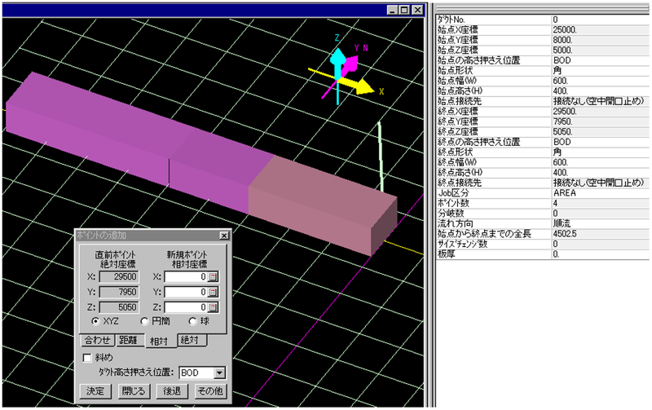Switch to the 距離 tab
This screenshot has width=652, height=410.
(x=128, y=340)
